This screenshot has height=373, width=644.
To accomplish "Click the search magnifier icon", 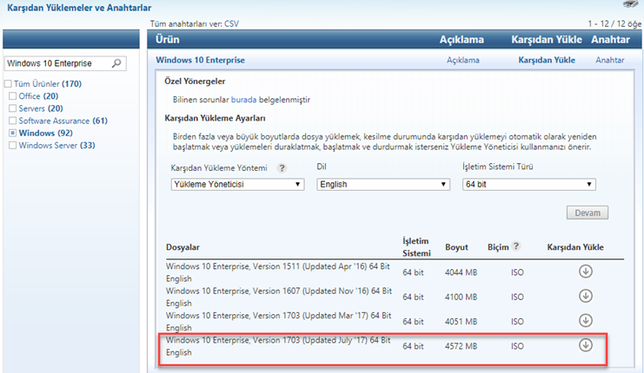I will coord(117,64).
